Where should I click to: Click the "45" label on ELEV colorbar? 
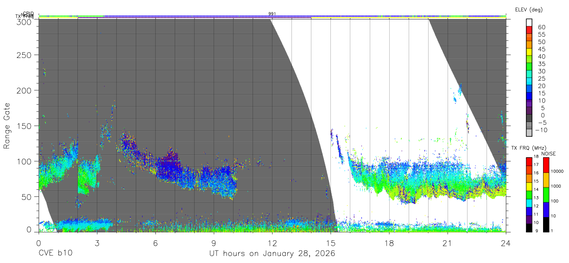click(x=541, y=49)
